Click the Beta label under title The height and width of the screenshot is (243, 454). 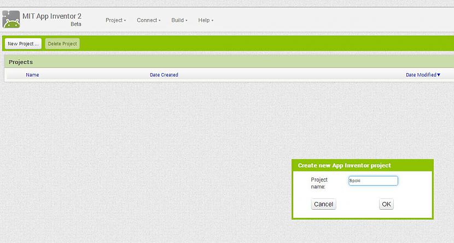tap(76, 24)
